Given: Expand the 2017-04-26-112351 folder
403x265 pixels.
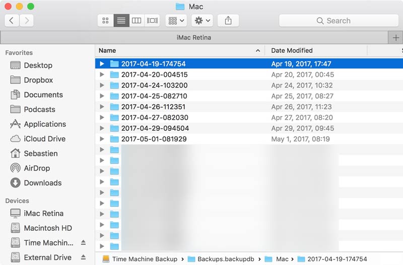Looking at the screenshot, I should pyautogui.click(x=102, y=107).
